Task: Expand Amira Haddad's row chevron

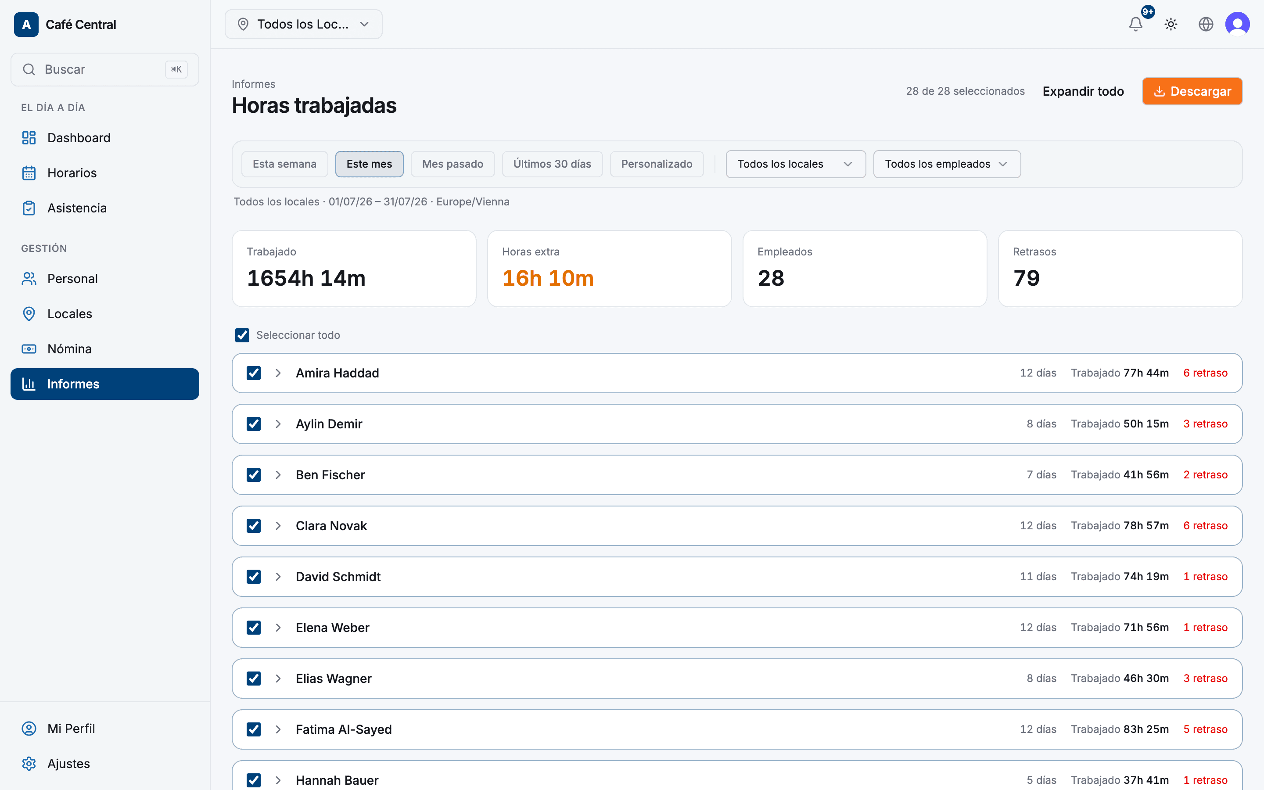Action: 278,373
